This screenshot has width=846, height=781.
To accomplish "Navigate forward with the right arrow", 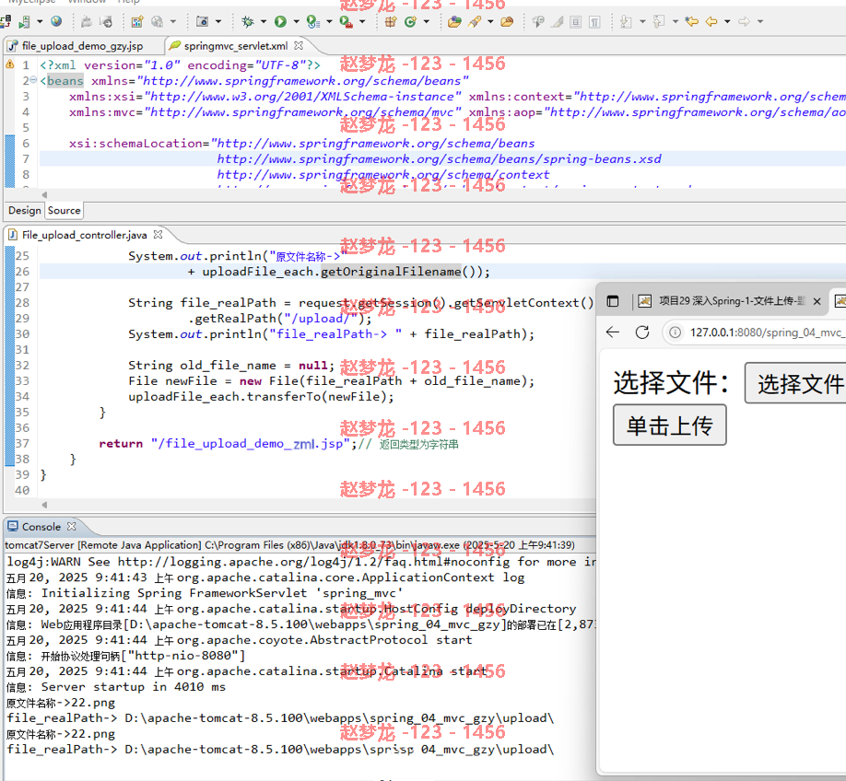I will 744,21.
